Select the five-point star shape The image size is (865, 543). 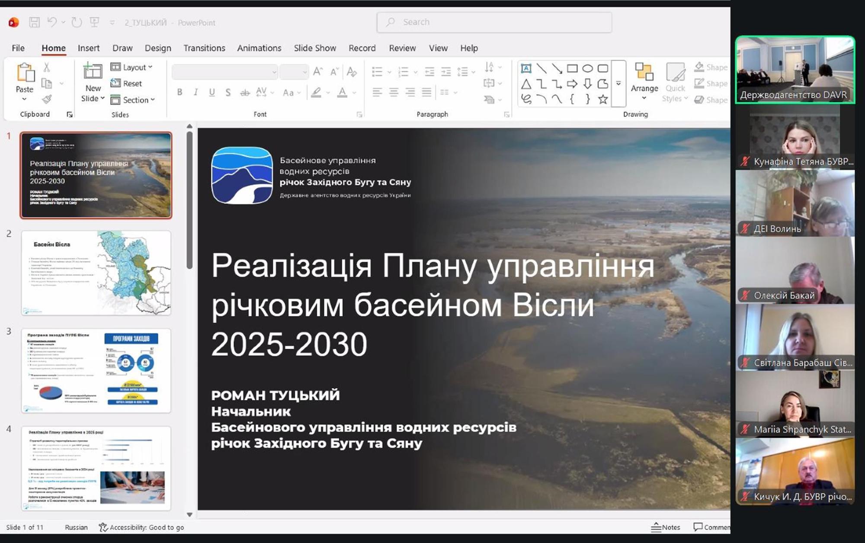pyautogui.click(x=603, y=100)
